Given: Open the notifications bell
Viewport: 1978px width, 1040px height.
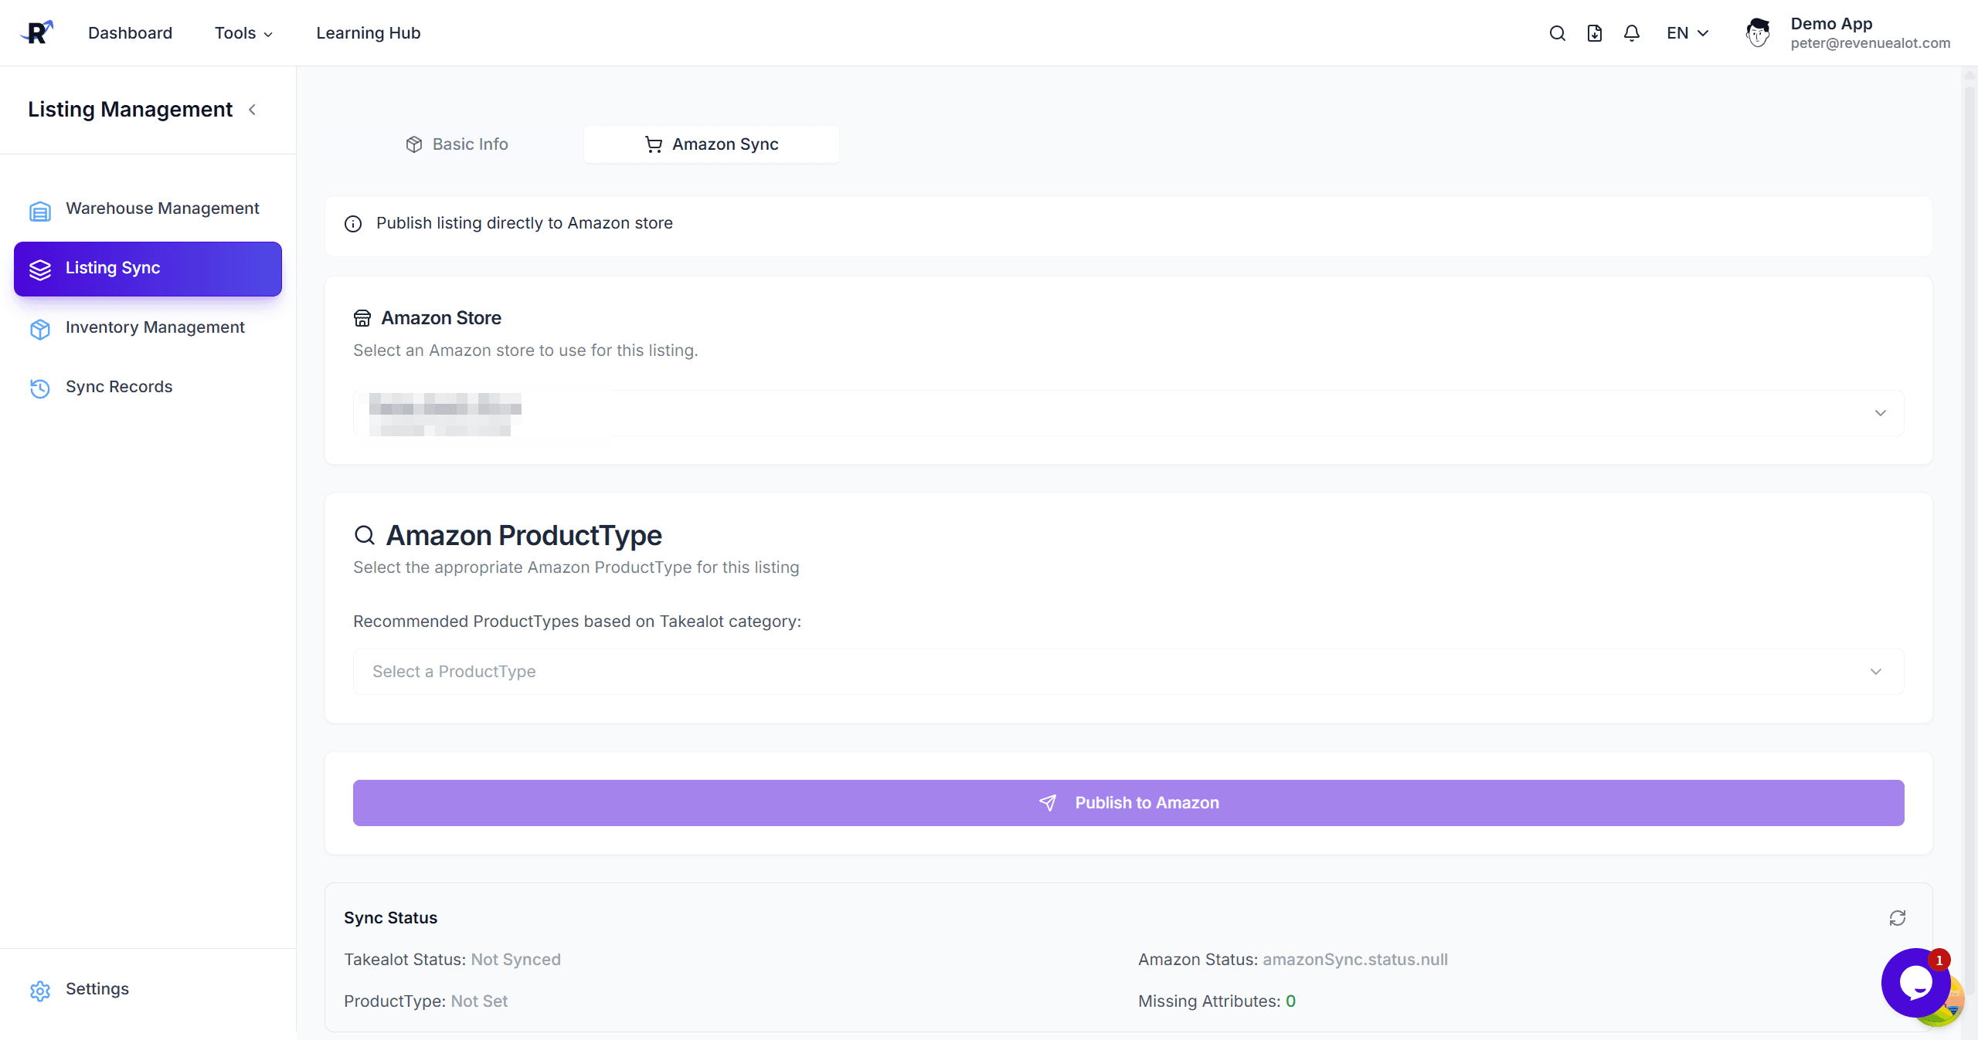Looking at the screenshot, I should tap(1631, 33).
